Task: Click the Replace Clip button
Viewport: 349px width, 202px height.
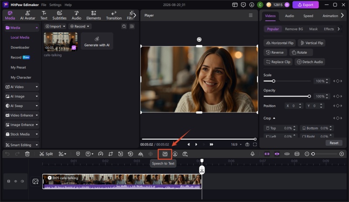Action: 278,62
